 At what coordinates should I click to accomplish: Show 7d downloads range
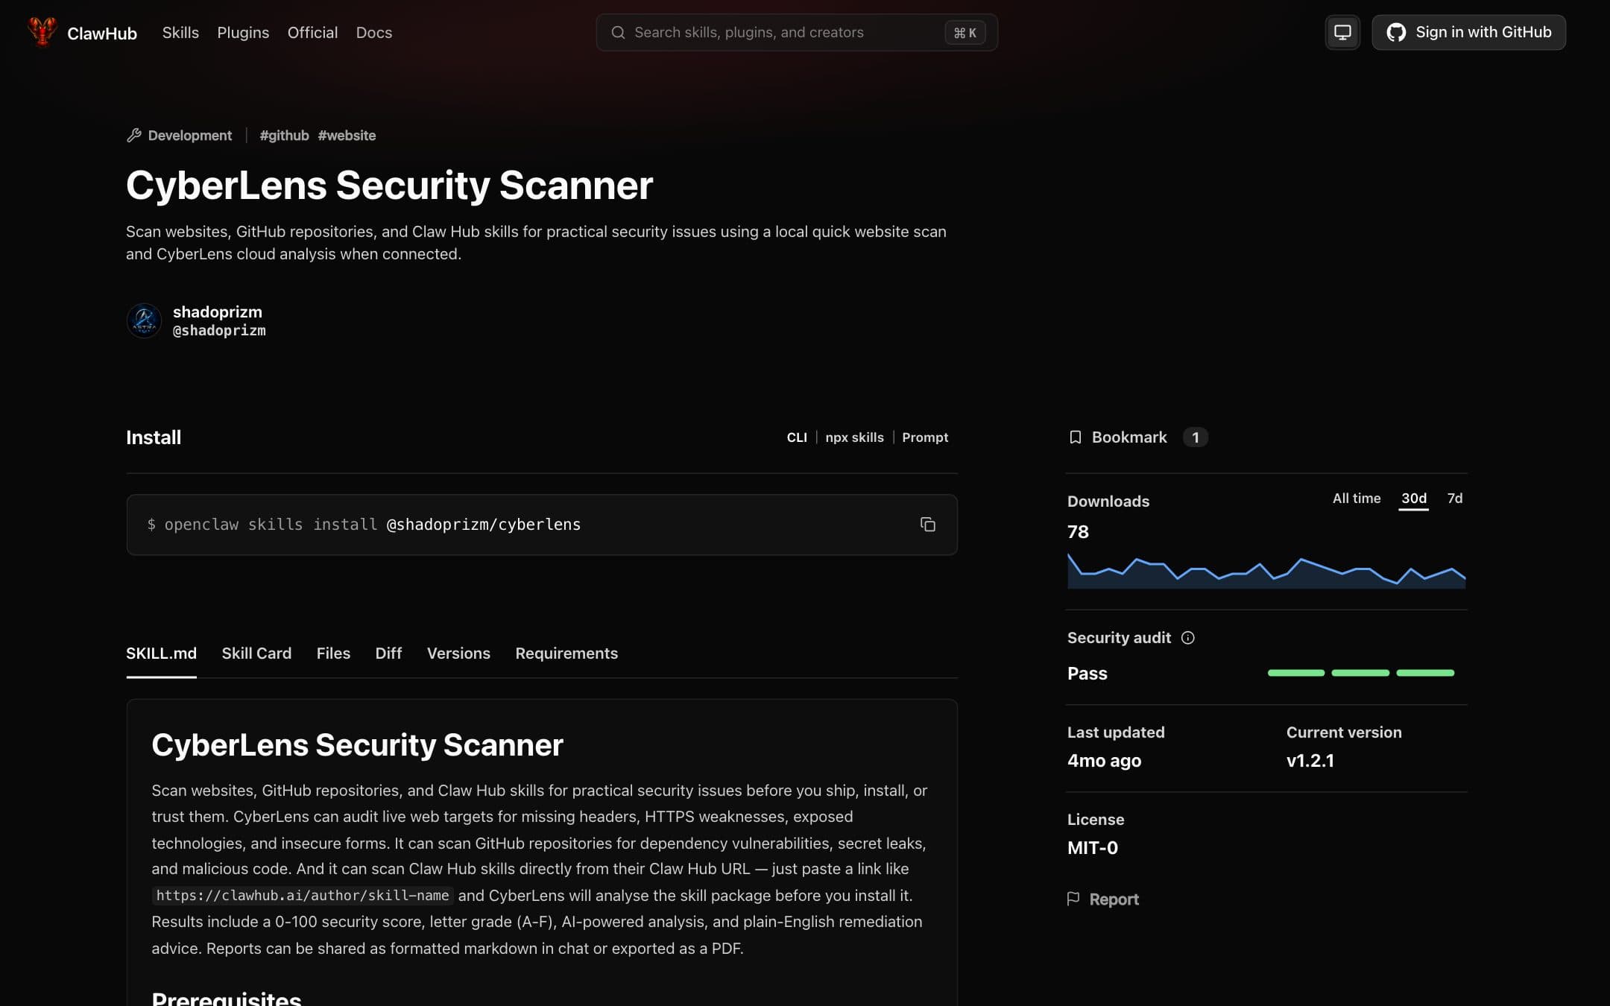pos(1454,499)
